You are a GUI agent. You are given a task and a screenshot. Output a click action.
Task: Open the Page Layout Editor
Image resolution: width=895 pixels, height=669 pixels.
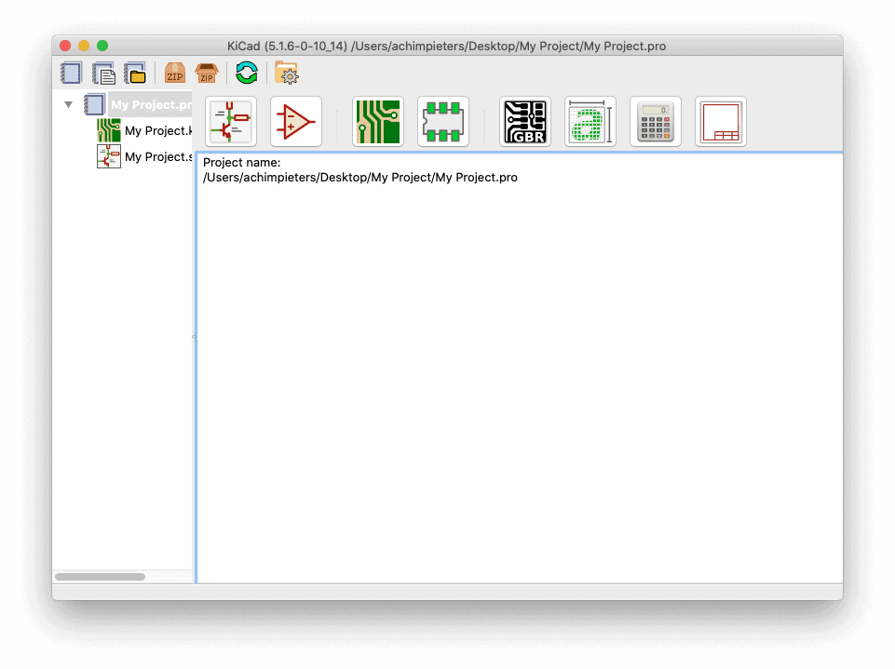click(720, 122)
